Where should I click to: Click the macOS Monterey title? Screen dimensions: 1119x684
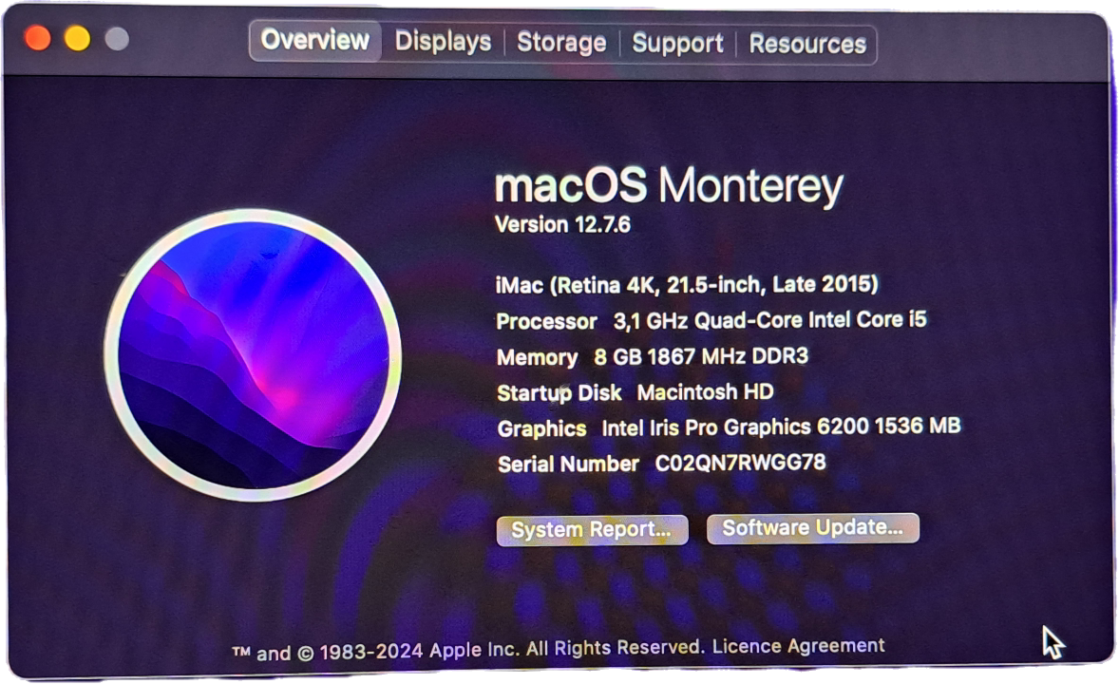(669, 185)
